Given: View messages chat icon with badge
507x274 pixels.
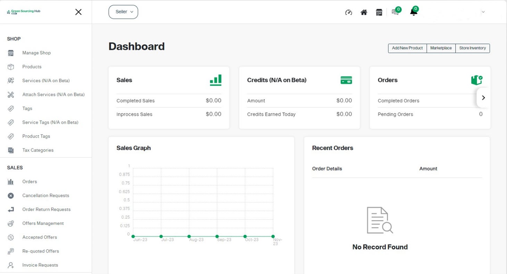Looking at the screenshot, I should point(395,12).
